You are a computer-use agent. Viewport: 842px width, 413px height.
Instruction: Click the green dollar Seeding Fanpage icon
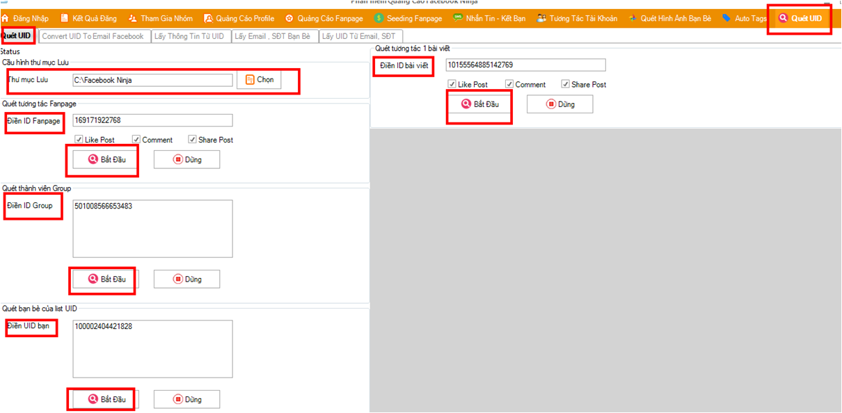[x=379, y=18]
